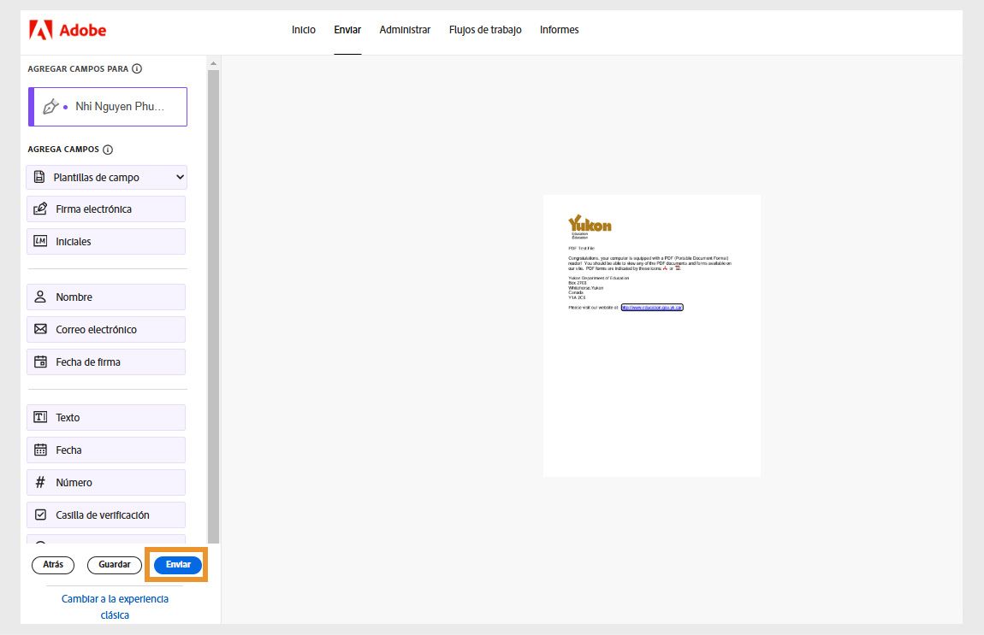Add a Casilla de verificación field

(x=106, y=515)
